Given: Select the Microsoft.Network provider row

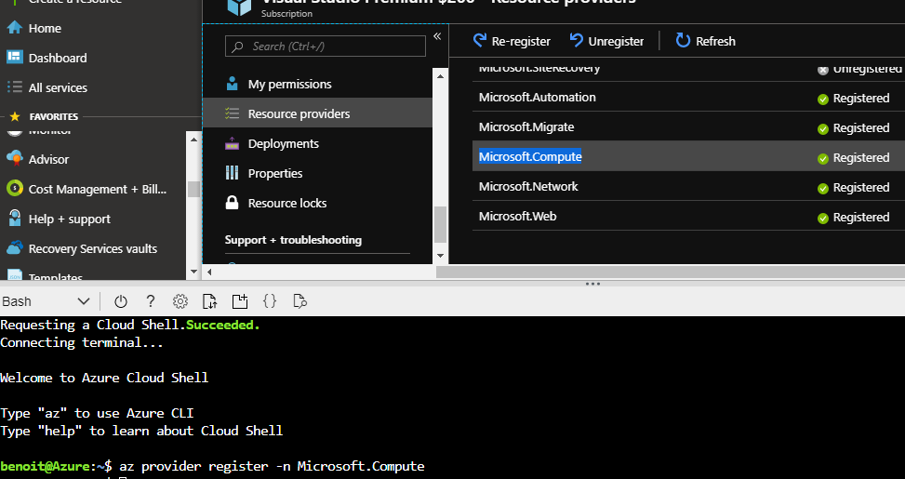Looking at the screenshot, I should coord(528,187).
